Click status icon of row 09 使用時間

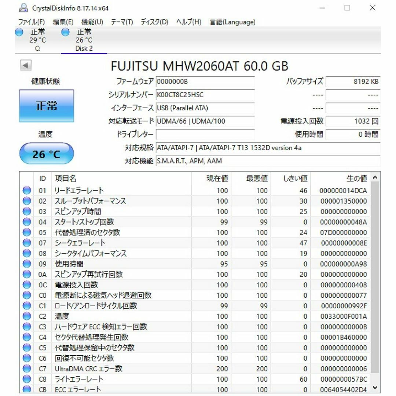[x=27, y=264]
